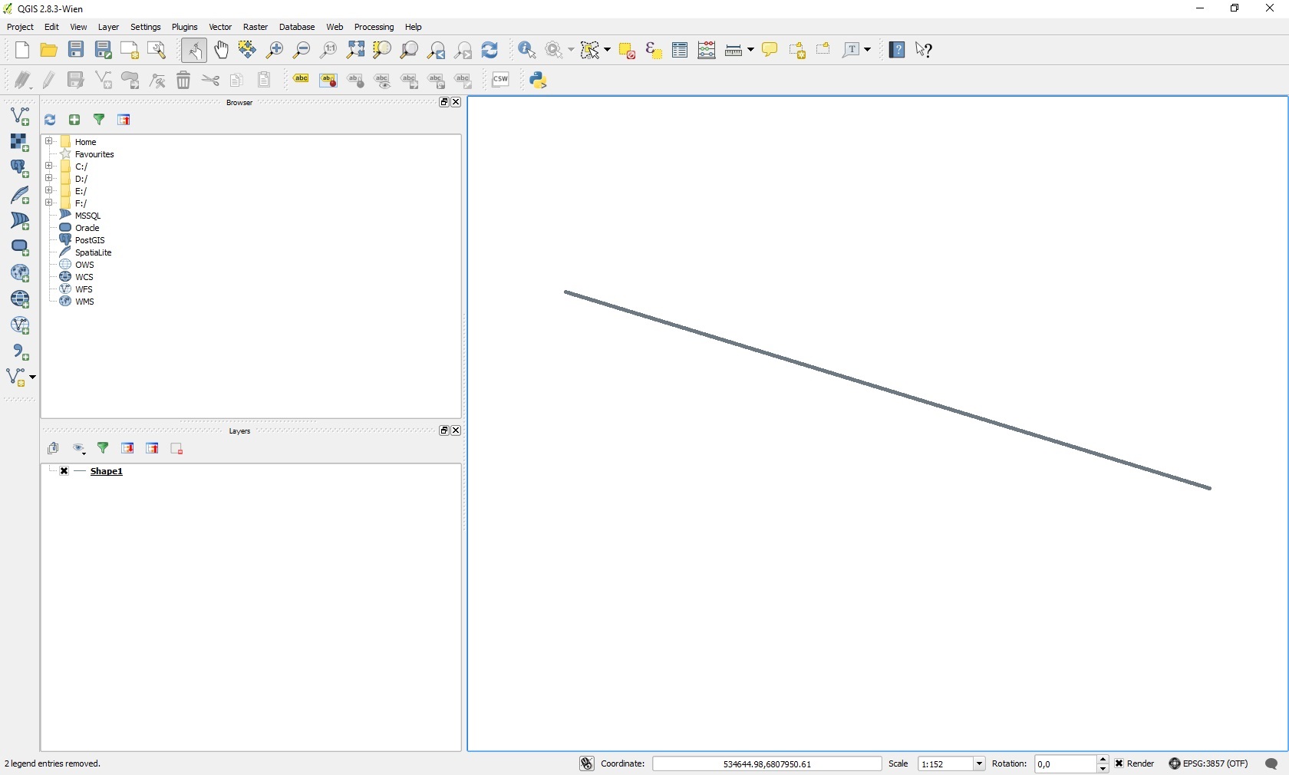Click the Identify Features tool
Screen dimensions: 1289x775
point(527,51)
